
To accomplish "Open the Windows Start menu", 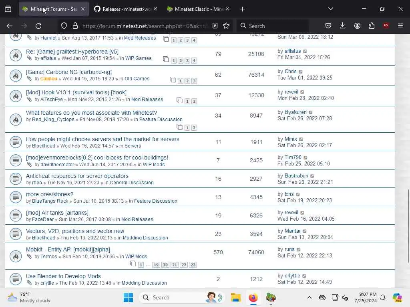I will click(128, 297).
